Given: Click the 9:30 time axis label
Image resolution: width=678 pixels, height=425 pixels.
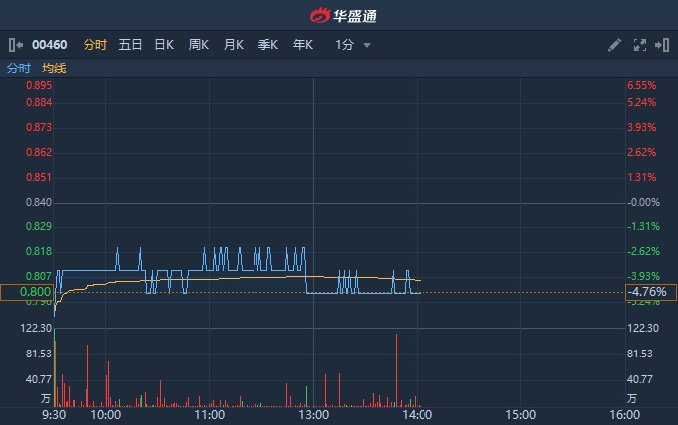Looking at the screenshot, I should [54, 415].
